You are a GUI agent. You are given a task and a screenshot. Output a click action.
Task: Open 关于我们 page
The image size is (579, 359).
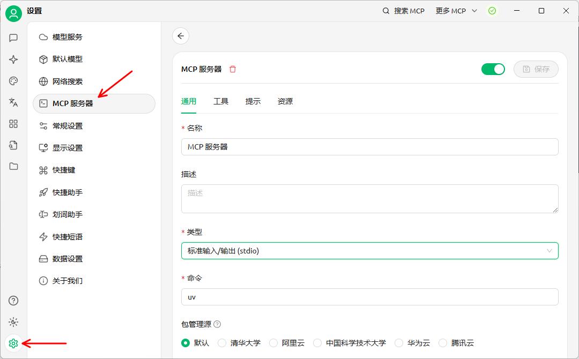94,281
